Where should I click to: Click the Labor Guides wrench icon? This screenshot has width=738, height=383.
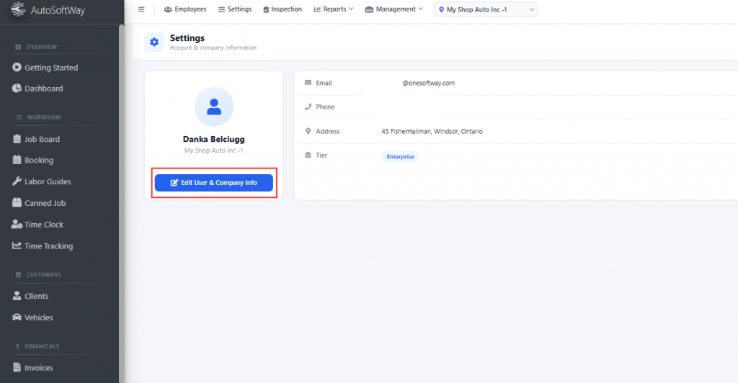click(17, 181)
